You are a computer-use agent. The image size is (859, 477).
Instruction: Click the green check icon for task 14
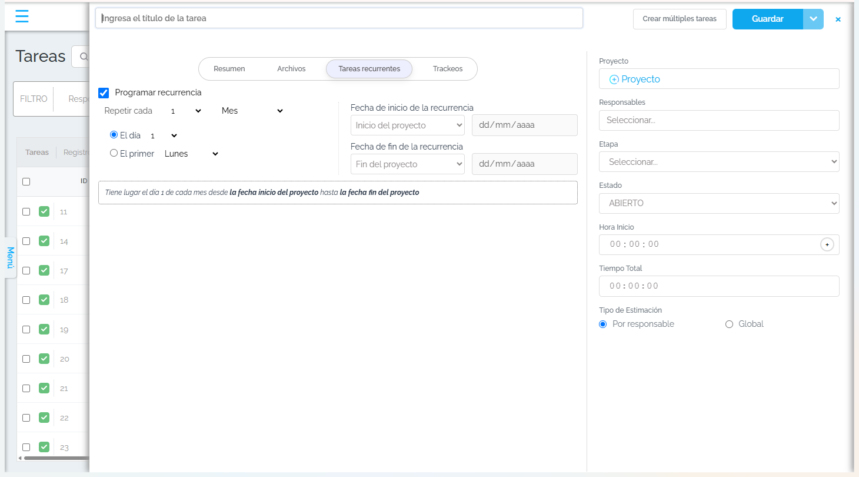point(44,241)
